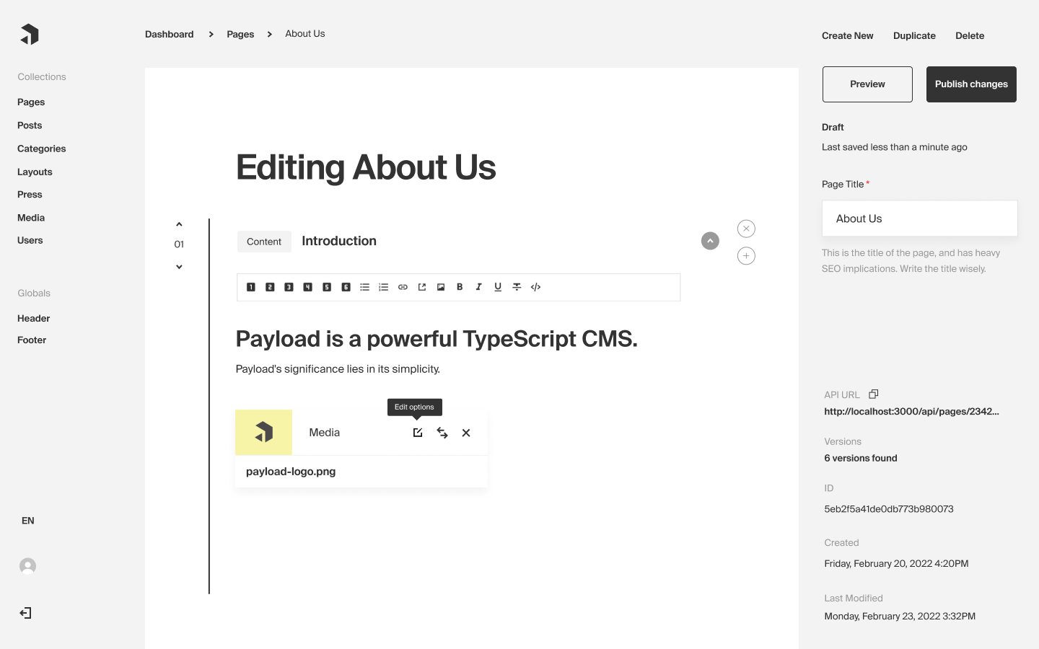The image size is (1039, 649).
Task: Insert a bulleted list
Action: point(364,287)
